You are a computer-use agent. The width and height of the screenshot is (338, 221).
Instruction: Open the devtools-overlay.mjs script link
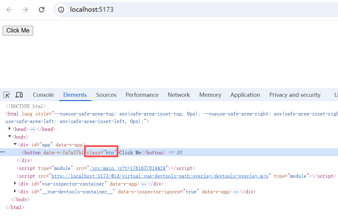pos(160,176)
